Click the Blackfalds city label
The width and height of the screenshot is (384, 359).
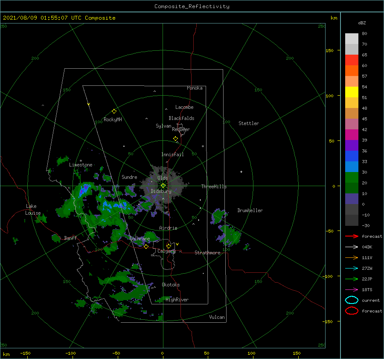click(181, 118)
